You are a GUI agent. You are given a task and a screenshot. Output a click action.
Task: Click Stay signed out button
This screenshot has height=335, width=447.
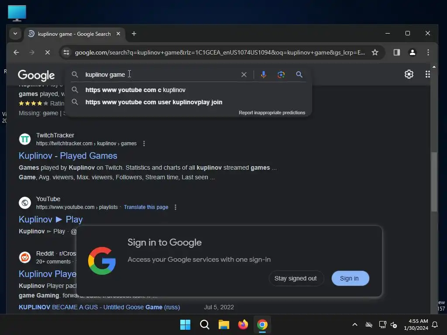(x=296, y=278)
